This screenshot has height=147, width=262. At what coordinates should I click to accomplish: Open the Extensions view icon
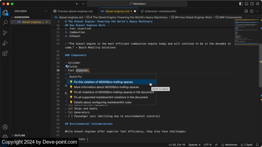(x=5, y=53)
